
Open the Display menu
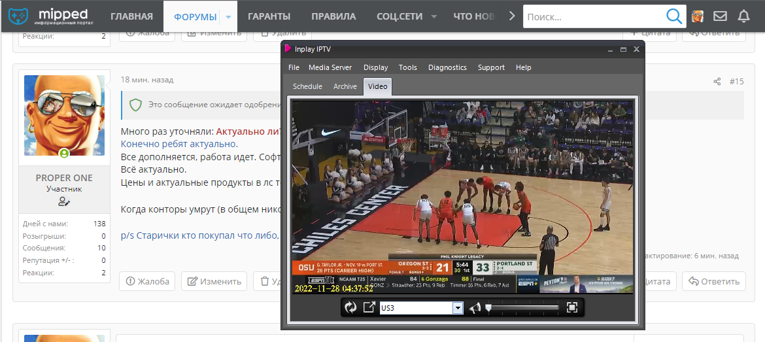[x=376, y=67]
